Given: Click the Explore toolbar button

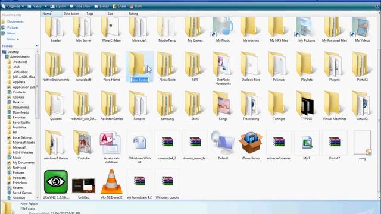Looking at the screenshot, I should (x=58, y=7).
